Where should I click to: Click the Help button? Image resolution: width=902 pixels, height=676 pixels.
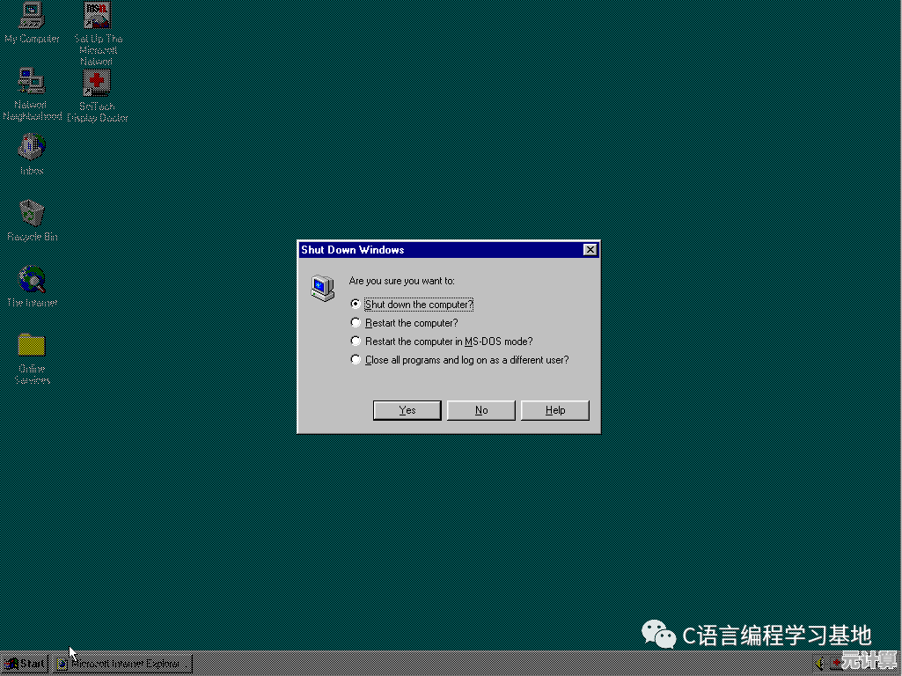(x=554, y=410)
